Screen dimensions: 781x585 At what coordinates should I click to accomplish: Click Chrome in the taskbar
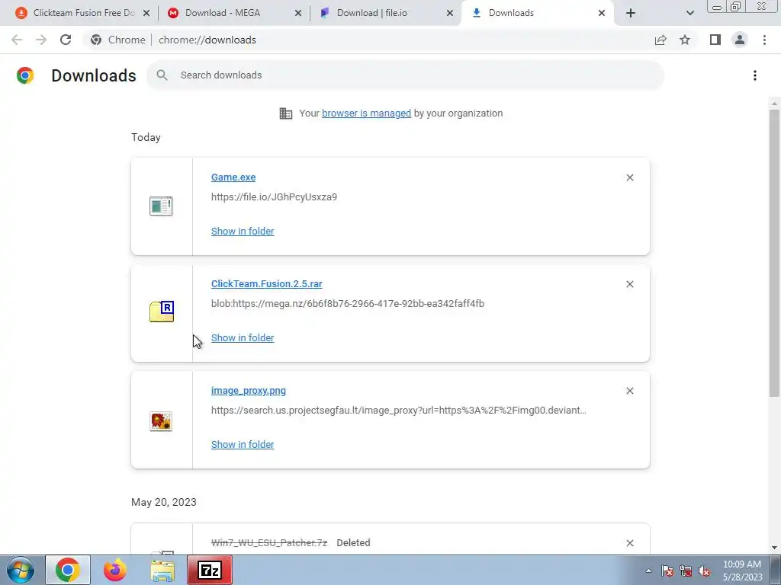point(68,570)
